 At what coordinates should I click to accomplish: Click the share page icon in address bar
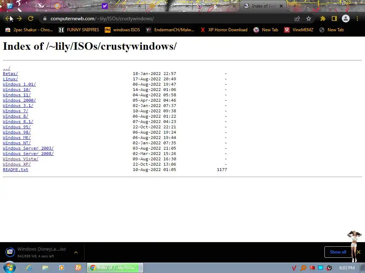click(x=297, y=18)
